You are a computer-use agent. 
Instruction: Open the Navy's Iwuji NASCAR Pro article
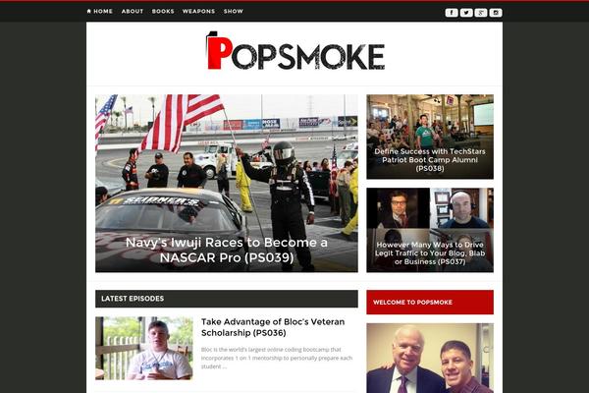[227, 251]
